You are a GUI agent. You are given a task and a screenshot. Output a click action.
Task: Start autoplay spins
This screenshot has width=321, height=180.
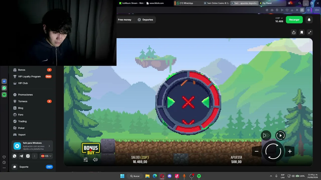[280, 135]
